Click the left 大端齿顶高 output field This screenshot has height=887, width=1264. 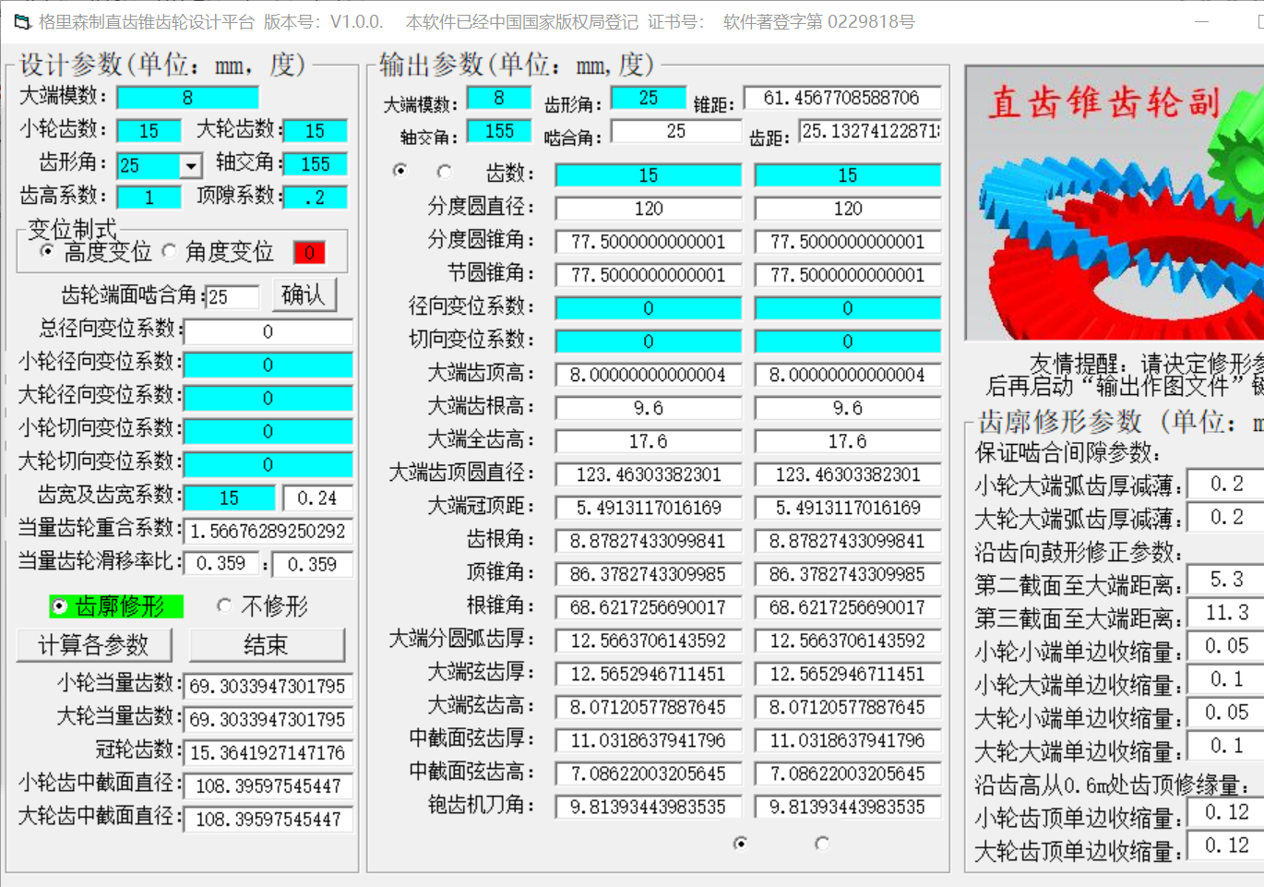(x=649, y=375)
